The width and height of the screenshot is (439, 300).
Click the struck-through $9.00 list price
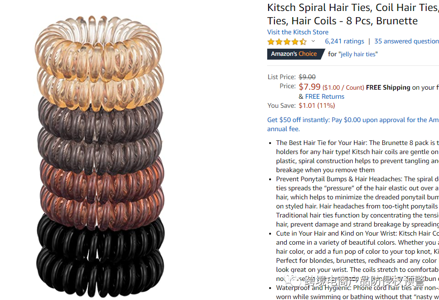click(x=307, y=77)
